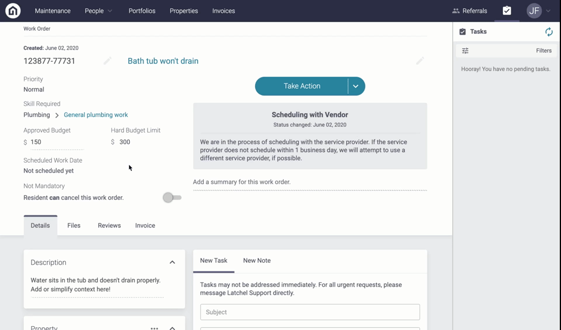Toggle resident cancel permission switch
The width and height of the screenshot is (561, 330).
172,198
